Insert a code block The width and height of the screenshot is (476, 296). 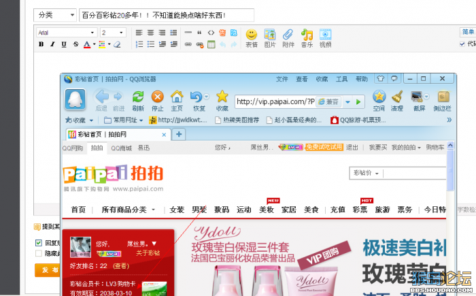[211, 33]
